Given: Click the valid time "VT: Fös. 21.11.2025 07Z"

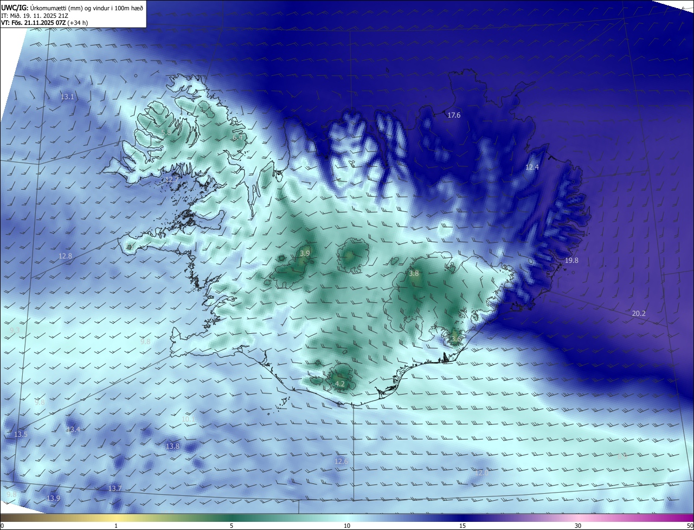Looking at the screenshot, I should [34, 23].
